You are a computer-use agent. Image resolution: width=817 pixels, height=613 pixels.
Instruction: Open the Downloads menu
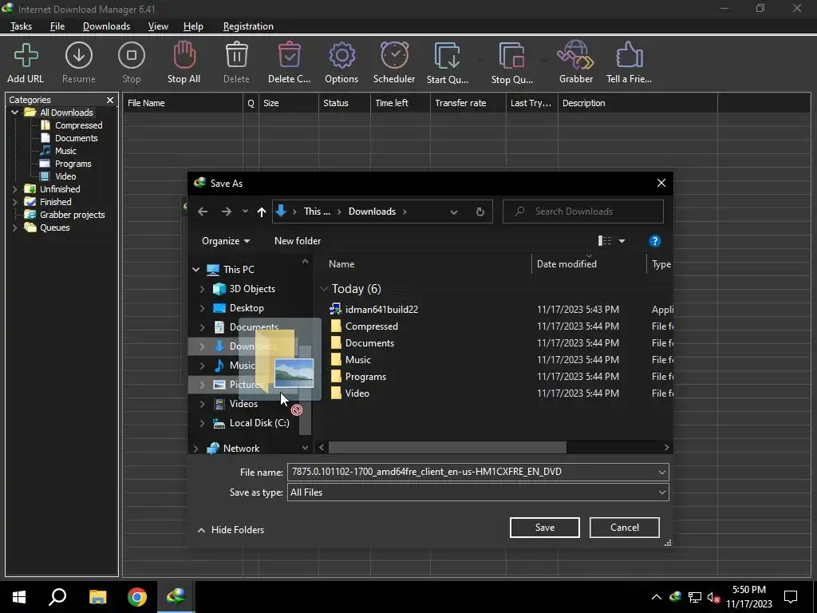pyautogui.click(x=106, y=26)
